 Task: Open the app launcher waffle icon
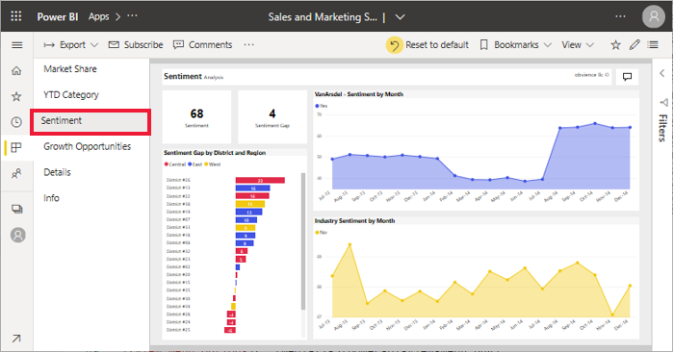click(16, 16)
